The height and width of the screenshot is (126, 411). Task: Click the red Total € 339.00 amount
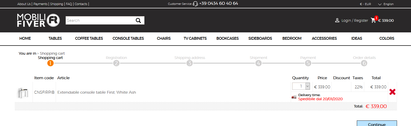[x=376, y=107]
